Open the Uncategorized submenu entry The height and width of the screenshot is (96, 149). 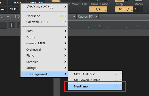tap(44, 74)
